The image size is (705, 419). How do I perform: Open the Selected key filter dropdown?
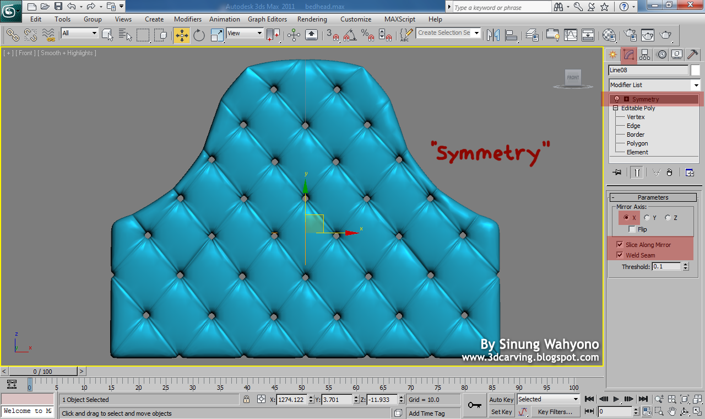pyautogui.click(x=548, y=399)
